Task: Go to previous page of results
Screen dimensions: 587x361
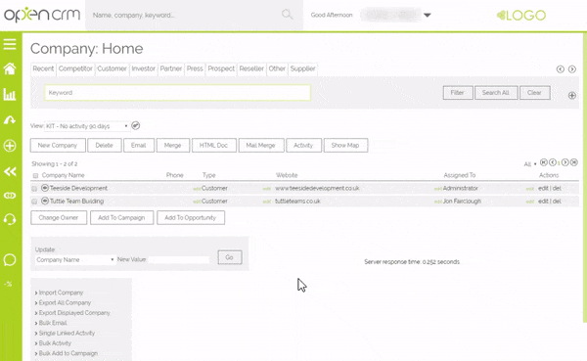Action: click(553, 162)
